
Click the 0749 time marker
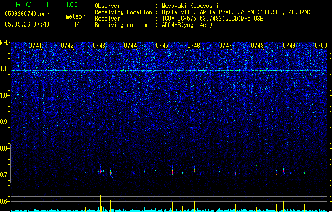[x=289, y=46]
